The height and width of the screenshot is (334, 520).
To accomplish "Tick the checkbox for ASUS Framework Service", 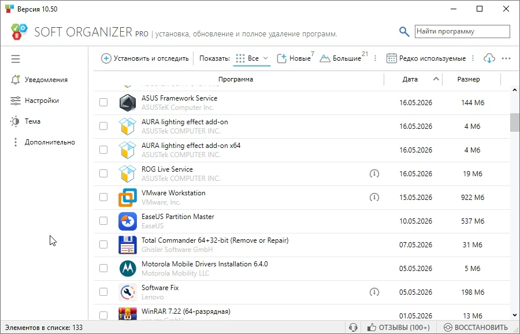I will 103,102.
